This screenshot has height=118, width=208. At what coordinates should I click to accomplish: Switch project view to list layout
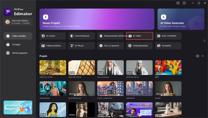coord(202,56)
